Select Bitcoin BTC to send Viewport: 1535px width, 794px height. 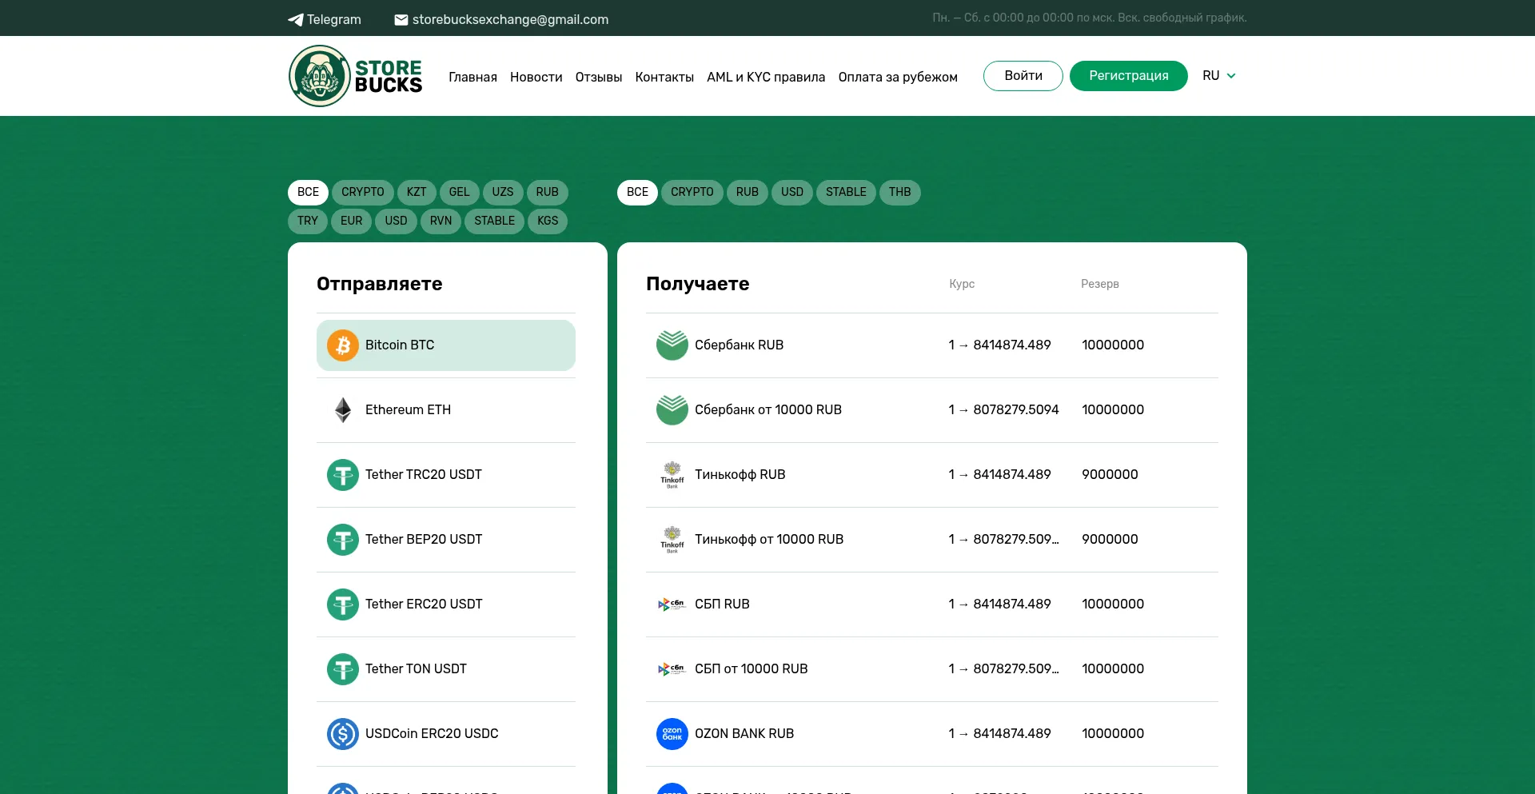pyautogui.click(x=446, y=345)
